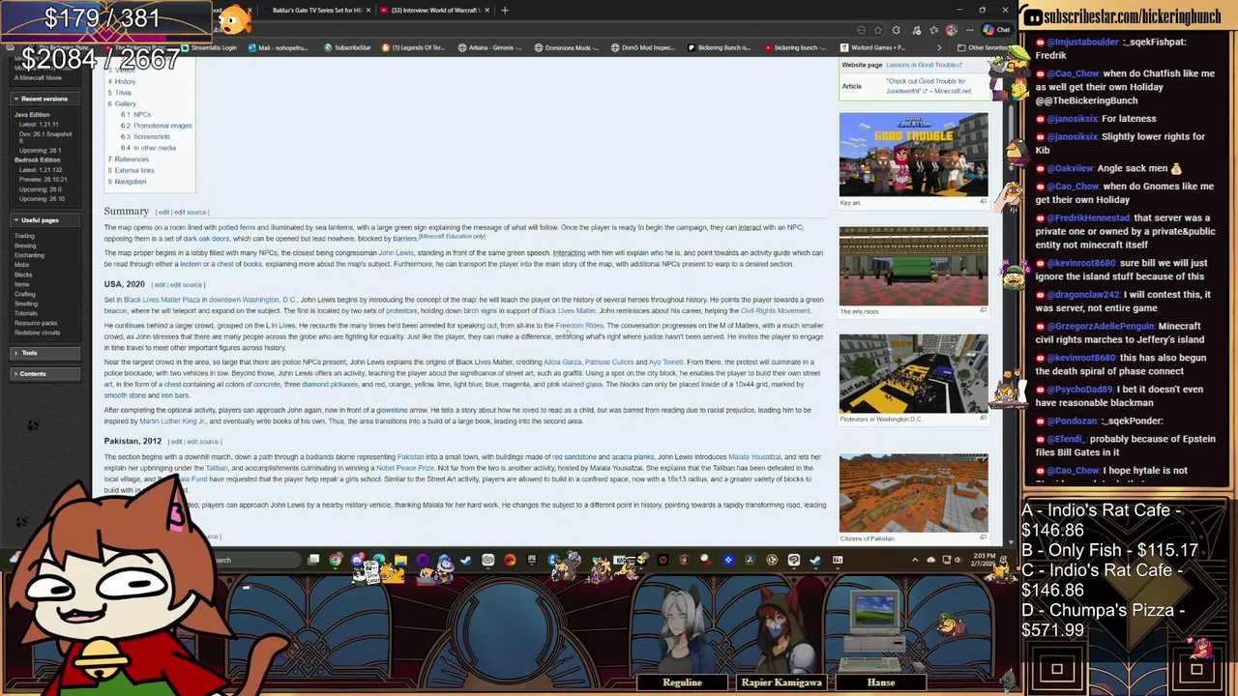Open the Warlord Games bookmark
Viewport: 1238px width, 696px height.
[x=874, y=47]
